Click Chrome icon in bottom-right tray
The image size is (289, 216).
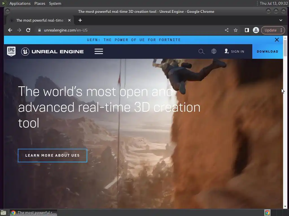[x=267, y=213]
